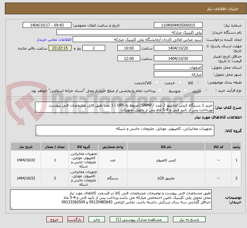247x228 pixels.
Task: Click the تعداد / مقدار column header
Action: 55,147
